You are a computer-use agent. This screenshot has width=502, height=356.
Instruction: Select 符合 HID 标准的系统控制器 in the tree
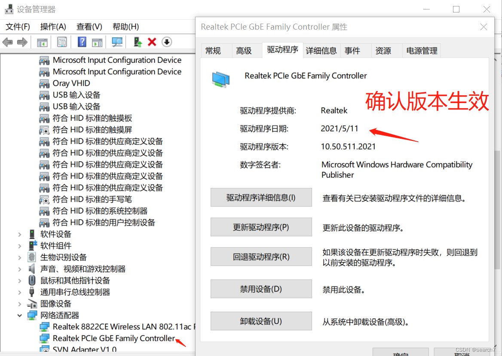(x=100, y=211)
